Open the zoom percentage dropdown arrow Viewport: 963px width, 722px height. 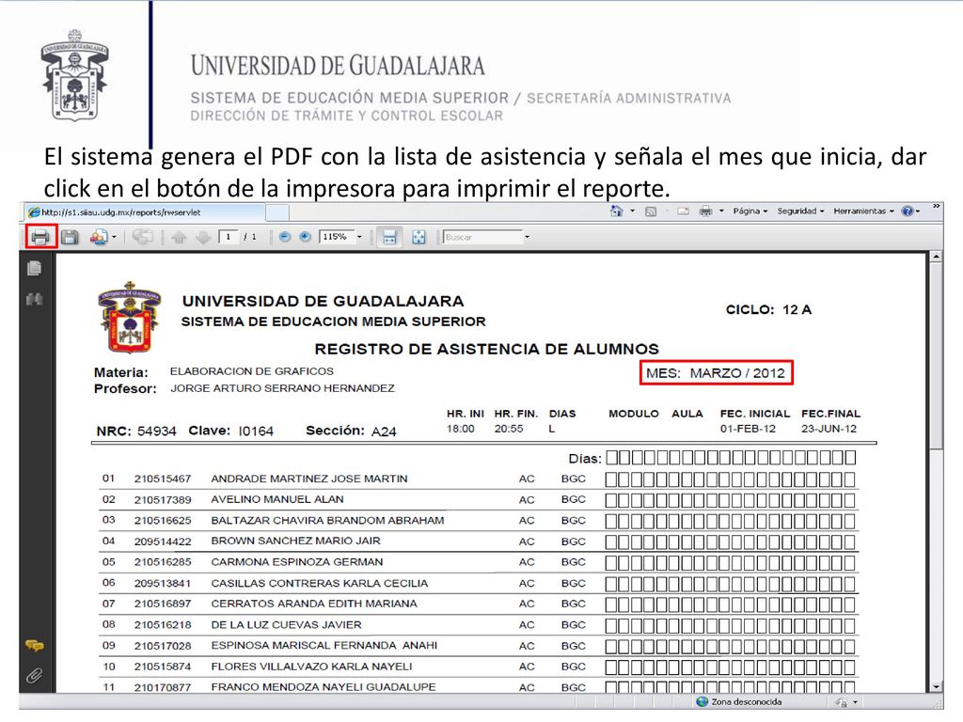[360, 237]
